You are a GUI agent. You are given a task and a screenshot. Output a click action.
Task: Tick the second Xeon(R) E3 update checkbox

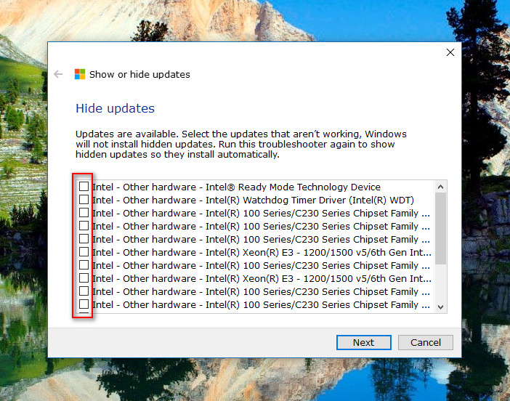pyautogui.click(x=84, y=278)
